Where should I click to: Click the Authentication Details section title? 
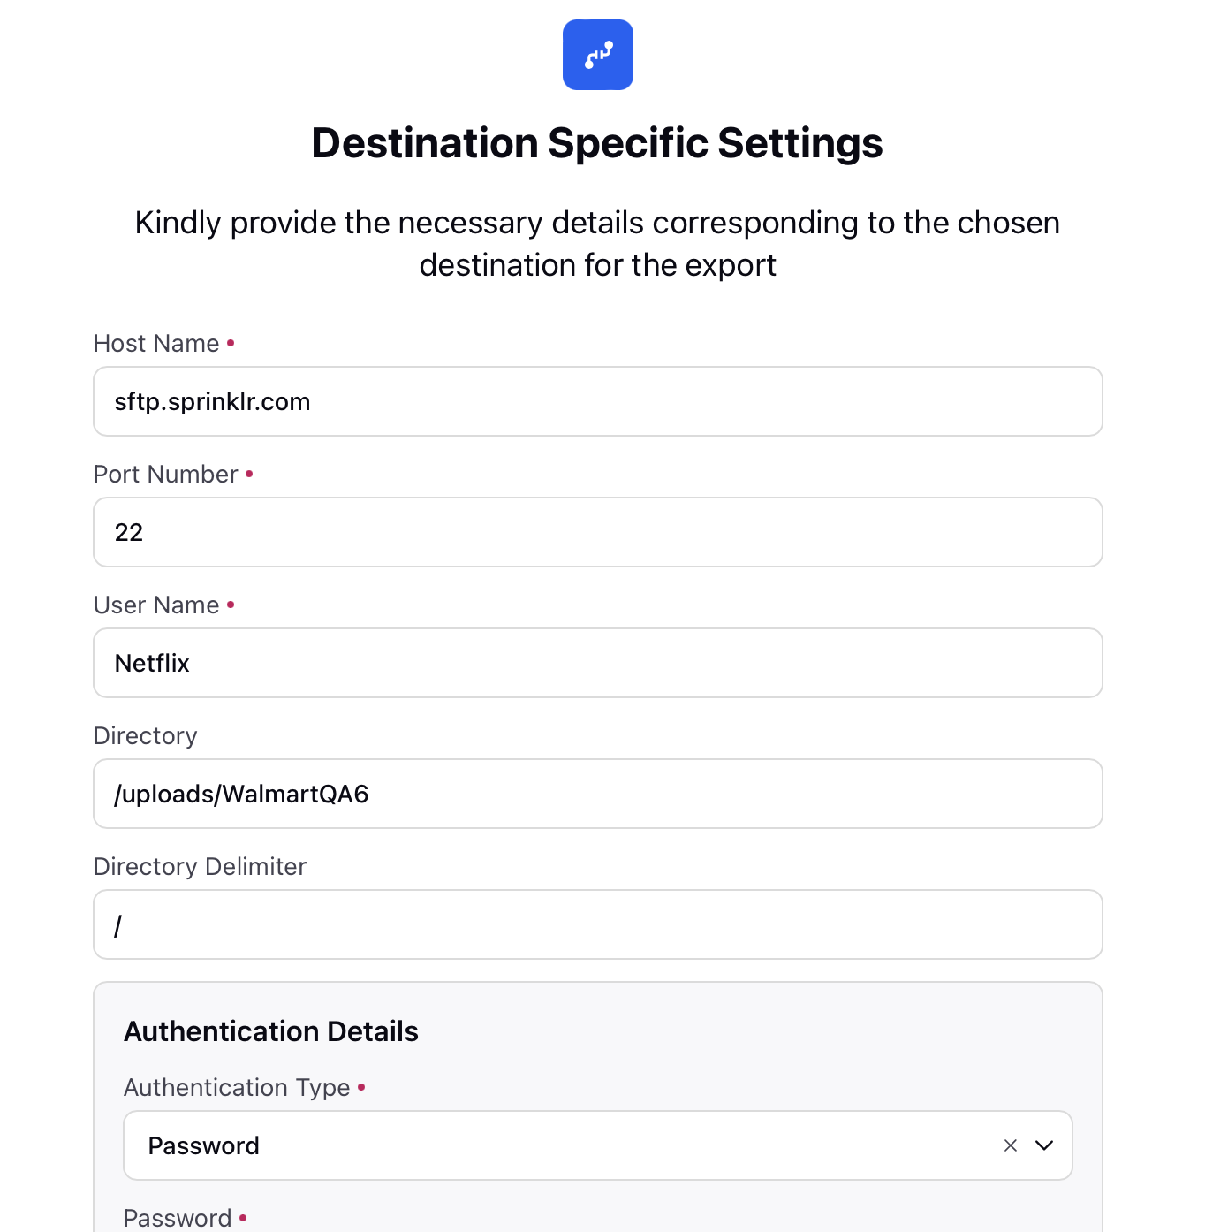pos(271,1031)
